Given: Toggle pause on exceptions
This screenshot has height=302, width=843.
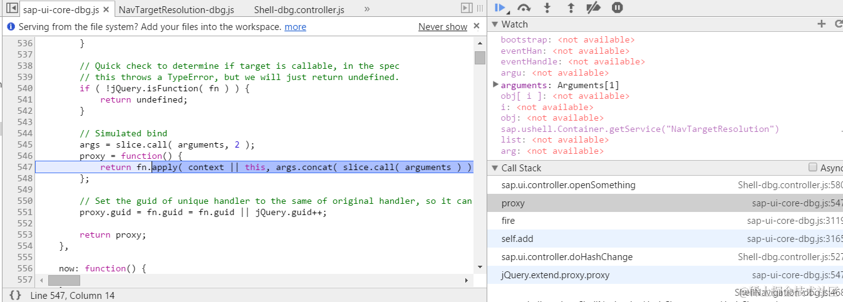Looking at the screenshot, I should click(x=617, y=8).
